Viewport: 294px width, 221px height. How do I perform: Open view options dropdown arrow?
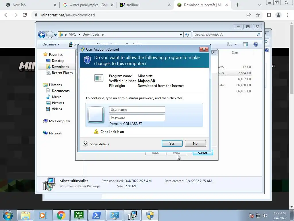236,44
